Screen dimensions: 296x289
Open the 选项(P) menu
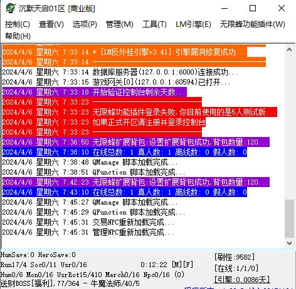click(85, 24)
